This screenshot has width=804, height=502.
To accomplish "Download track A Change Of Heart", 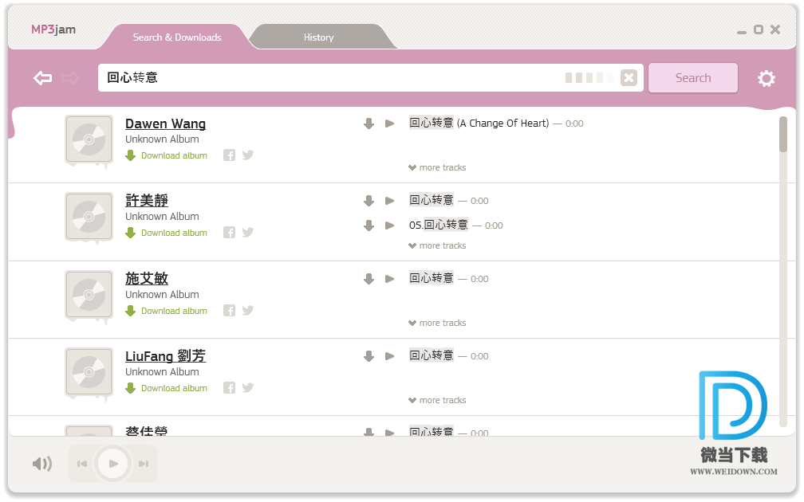I will tap(368, 124).
